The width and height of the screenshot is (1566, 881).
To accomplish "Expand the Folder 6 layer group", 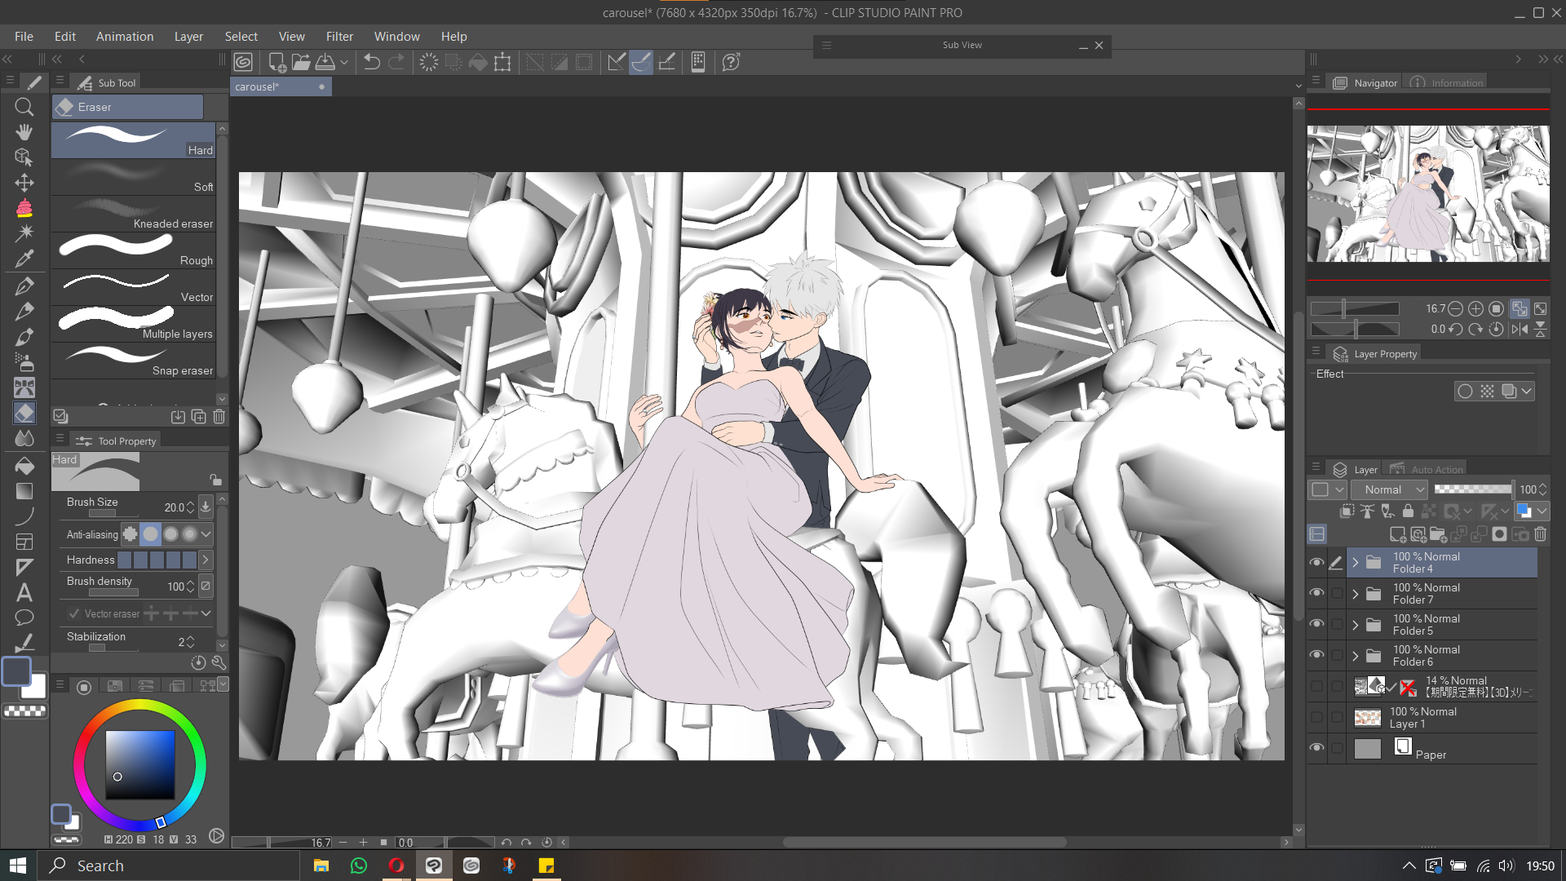I will tap(1356, 656).
